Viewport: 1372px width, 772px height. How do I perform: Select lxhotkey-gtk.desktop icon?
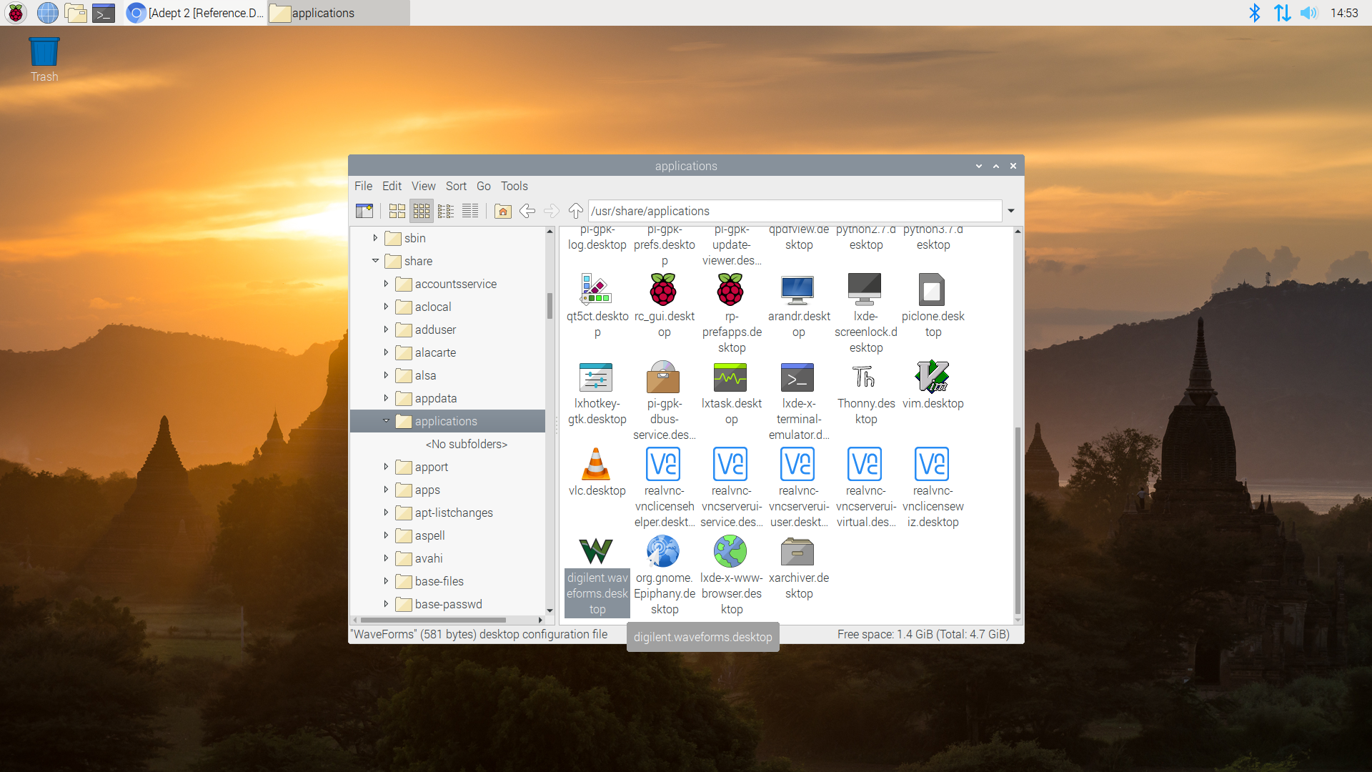click(596, 377)
